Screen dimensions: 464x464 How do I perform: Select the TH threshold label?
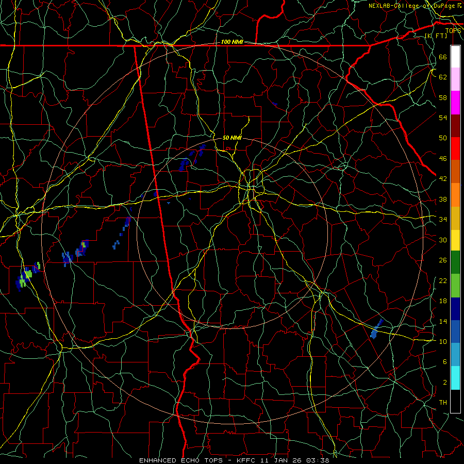443,403
